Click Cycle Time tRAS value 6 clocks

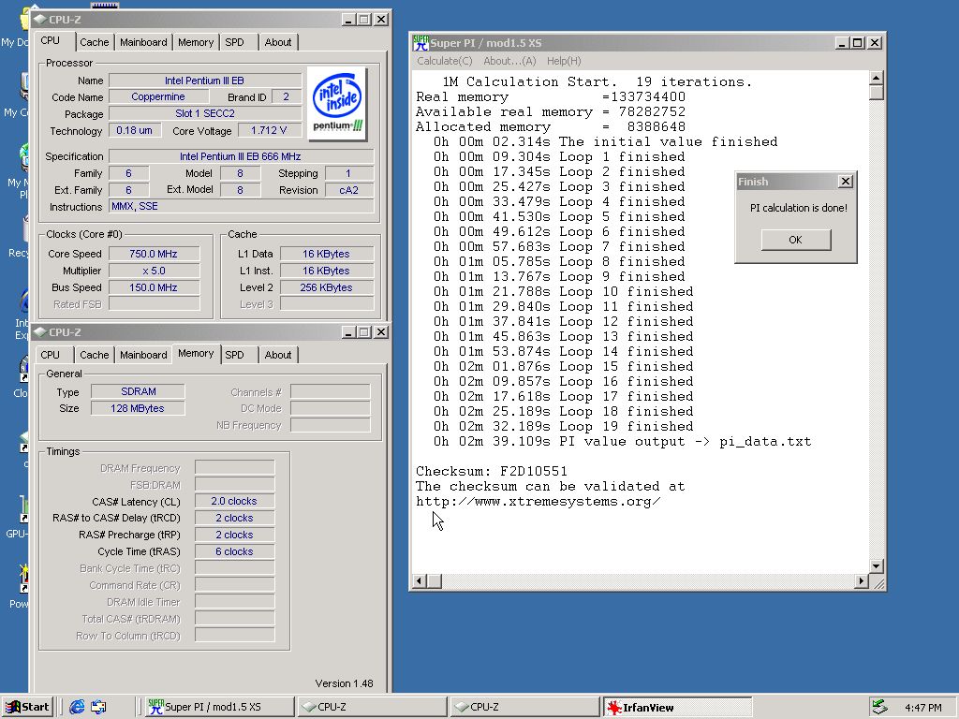[234, 551]
